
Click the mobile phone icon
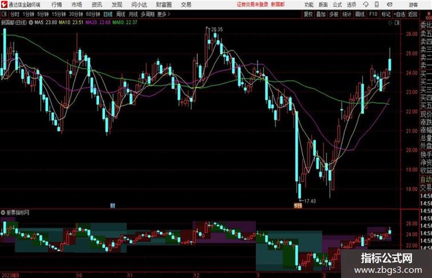(377, 5)
